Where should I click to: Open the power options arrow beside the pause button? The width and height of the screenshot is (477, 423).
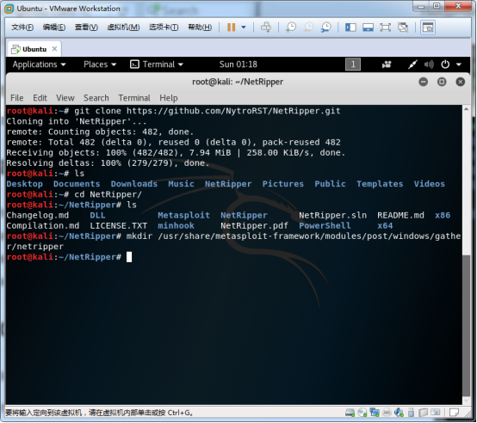[244, 28]
